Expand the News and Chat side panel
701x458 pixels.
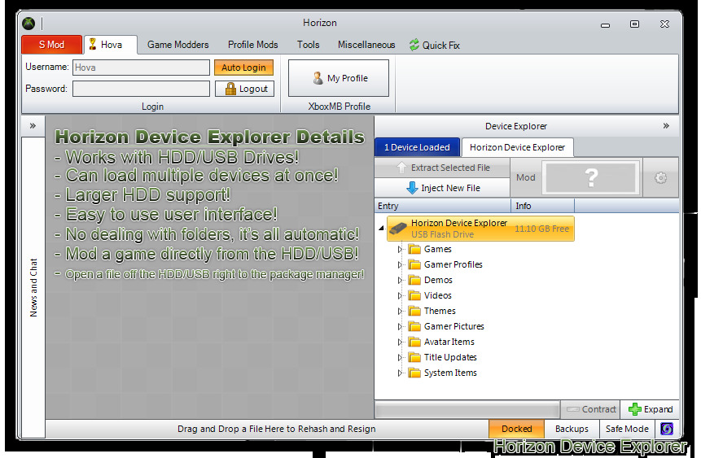(33, 126)
